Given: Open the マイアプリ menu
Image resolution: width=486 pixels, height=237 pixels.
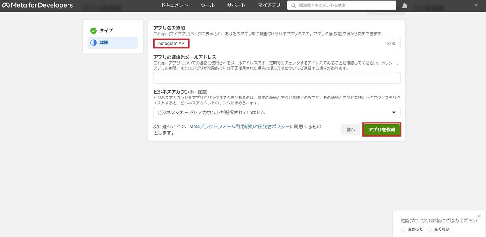Looking at the screenshot, I should coord(269,6).
